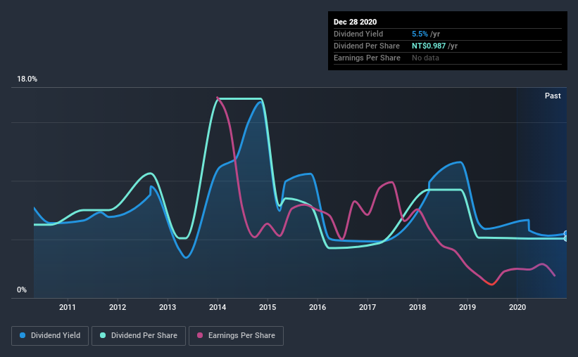Click the Dividend Yield row label in tooltip
578x357 pixels.
(358, 34)
